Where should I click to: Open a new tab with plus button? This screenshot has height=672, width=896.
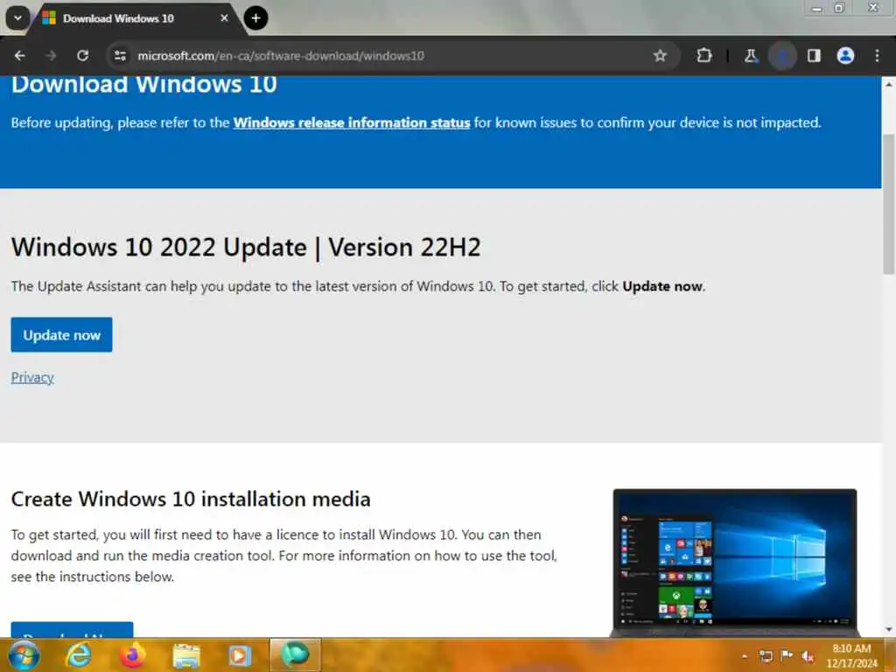click(x=256, y=18)
